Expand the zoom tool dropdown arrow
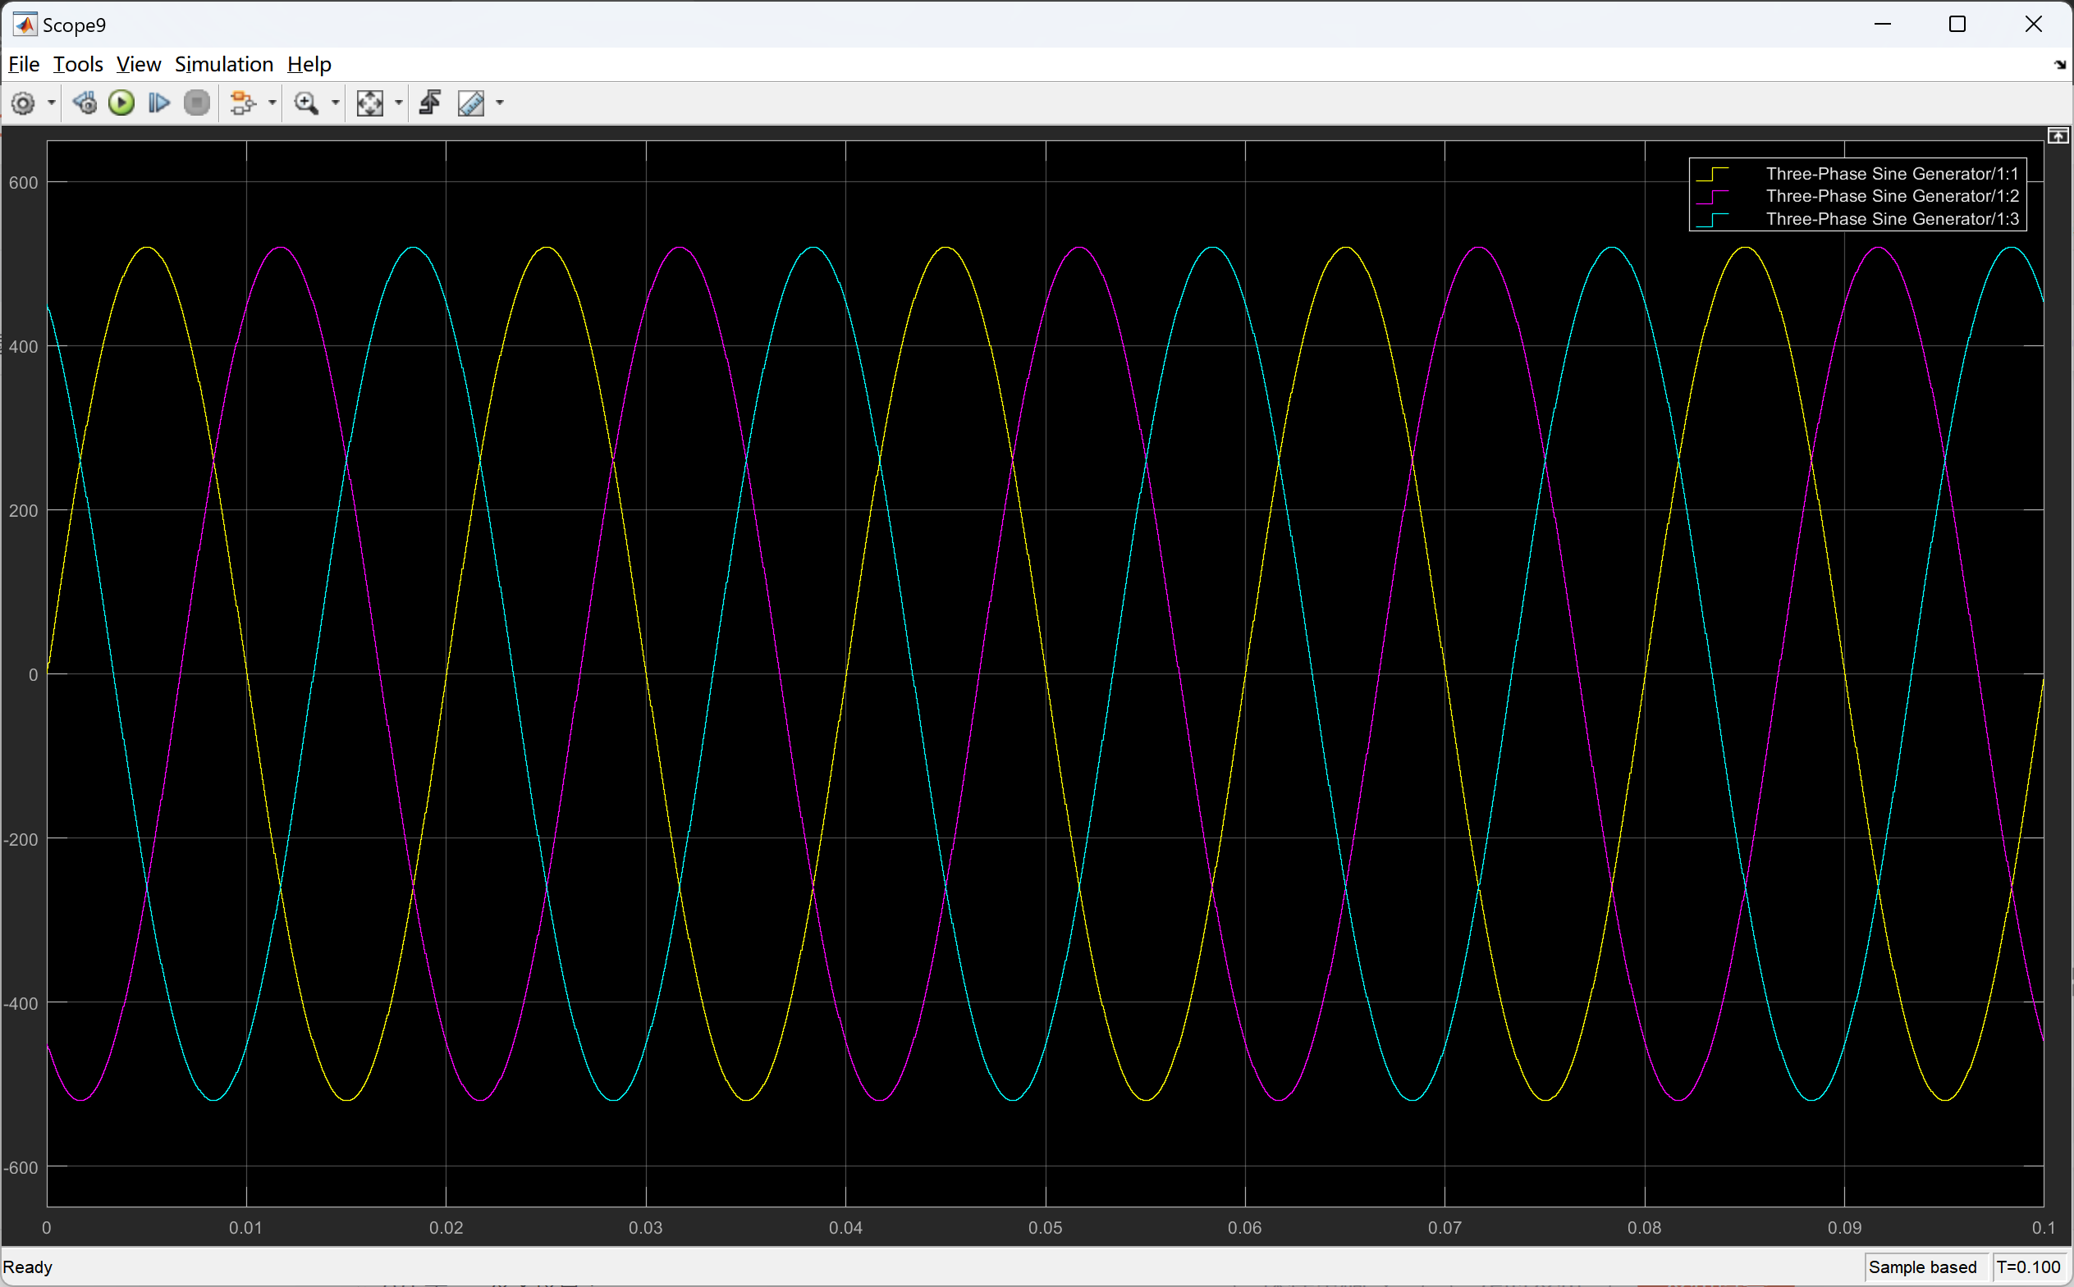The width and height of the screenshot is (2074, 1287). (x=336, y=103)
